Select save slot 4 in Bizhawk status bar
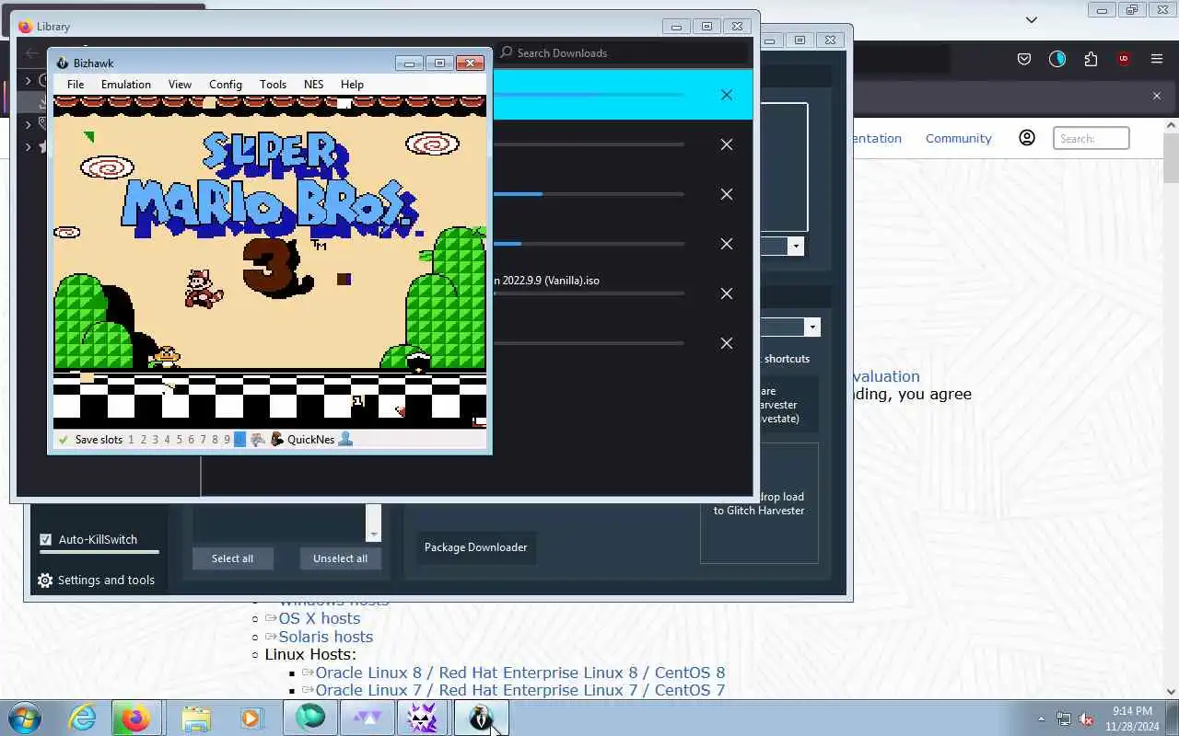 click(167, 440)
